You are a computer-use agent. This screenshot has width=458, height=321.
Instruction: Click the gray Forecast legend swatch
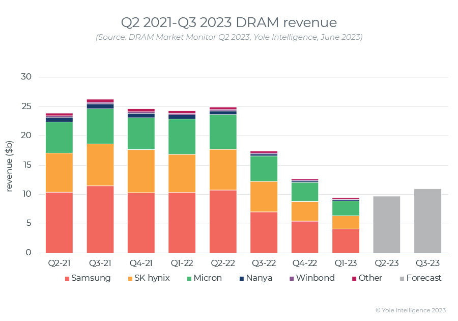pos(402,279)
